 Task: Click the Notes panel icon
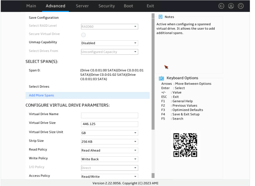(160, 17)
